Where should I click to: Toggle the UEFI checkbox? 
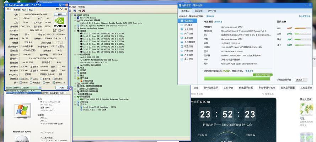point(59,31)
